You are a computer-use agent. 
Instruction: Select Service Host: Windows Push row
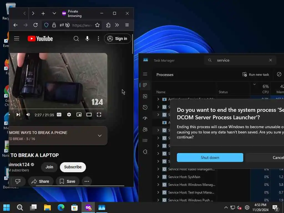click(218, 200)
